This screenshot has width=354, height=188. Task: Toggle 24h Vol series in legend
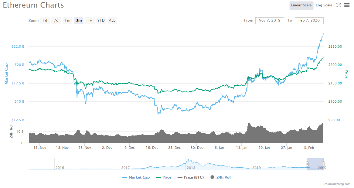coord(220,177)
